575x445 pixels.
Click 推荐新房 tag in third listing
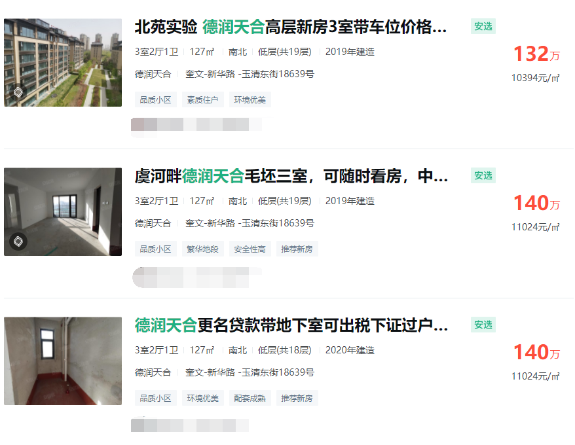pos(297,398)
